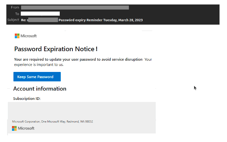Click the 'experience is important to us' text

(x=39, y=64)
